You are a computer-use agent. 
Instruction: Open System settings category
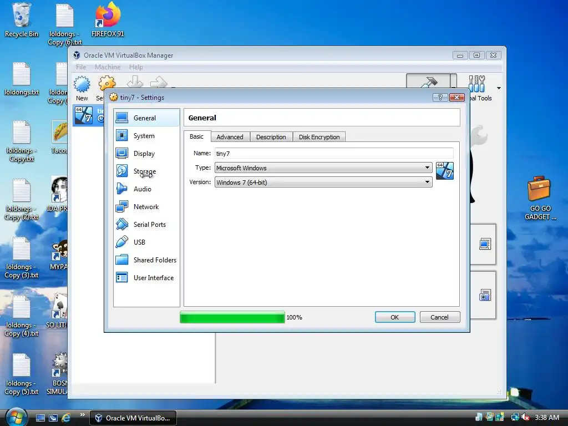pos(146,135)
